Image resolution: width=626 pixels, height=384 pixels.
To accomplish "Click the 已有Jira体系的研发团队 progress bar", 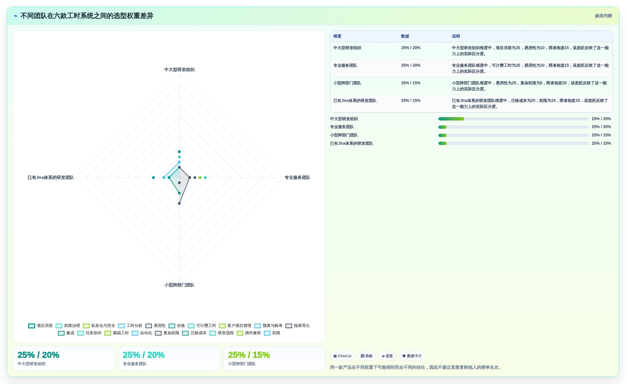I will point(513,143).
